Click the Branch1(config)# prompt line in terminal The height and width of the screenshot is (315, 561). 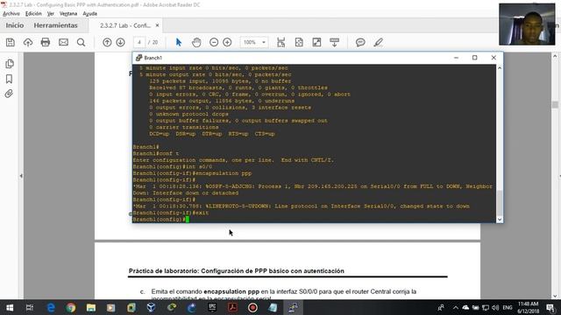pyautogui.click(x=160, y=220)
